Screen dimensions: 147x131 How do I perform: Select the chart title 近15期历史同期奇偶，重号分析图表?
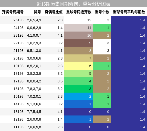[x=73, y=4]
